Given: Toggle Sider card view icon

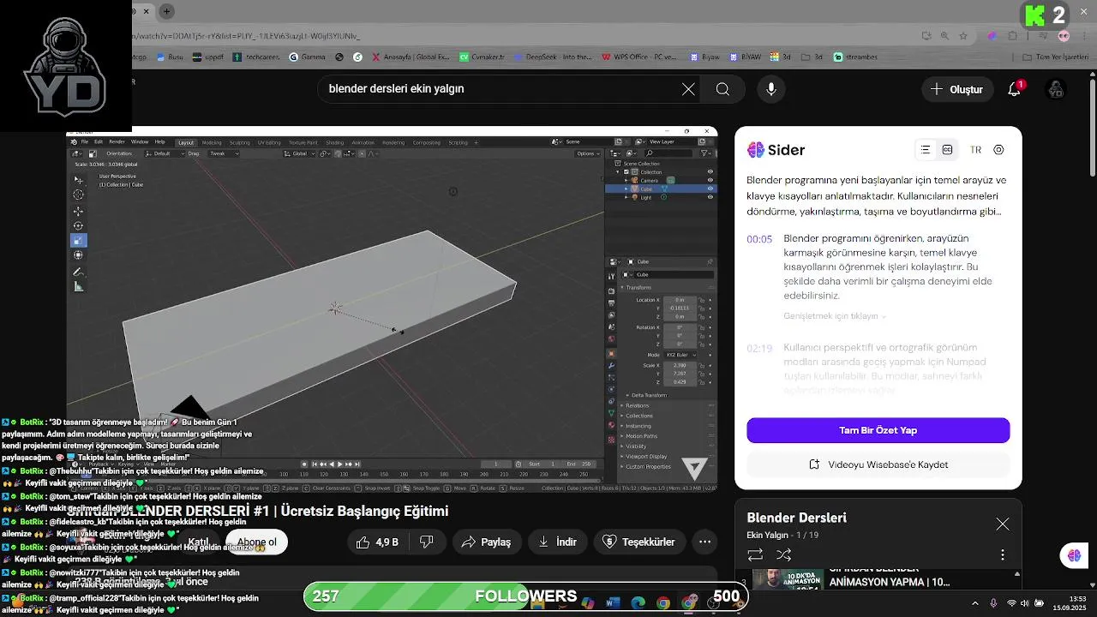Looking at the screenshot, I should 947,150.
